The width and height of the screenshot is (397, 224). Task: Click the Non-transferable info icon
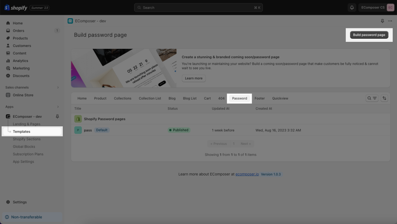pyautogui.click(x=7, y=217)
